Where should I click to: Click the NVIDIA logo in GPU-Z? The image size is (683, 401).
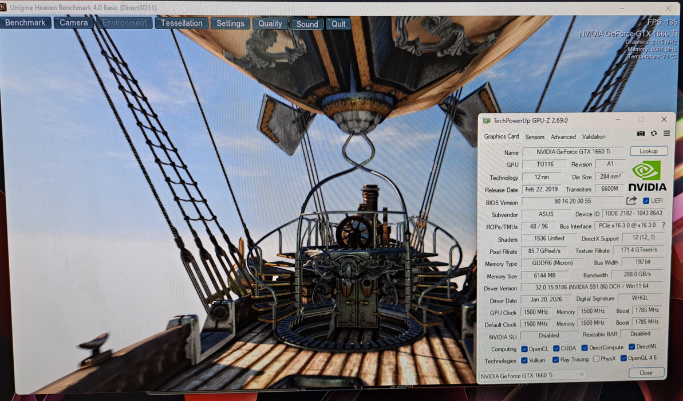coord(647,175)
